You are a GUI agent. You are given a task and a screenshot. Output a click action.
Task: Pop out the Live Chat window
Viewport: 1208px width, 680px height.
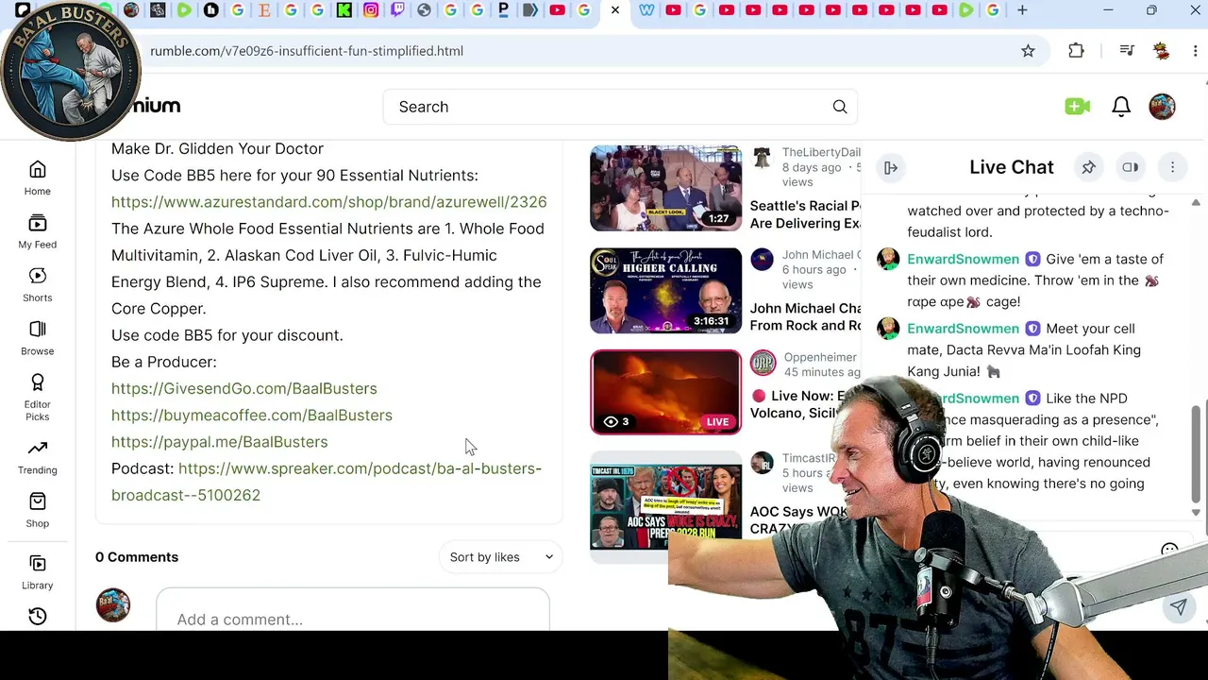click(1130, 167)
